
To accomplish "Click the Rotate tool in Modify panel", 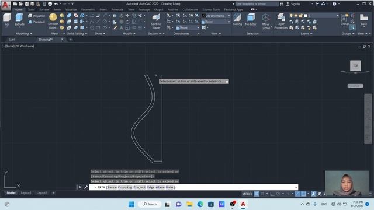I will click(x=127, y=22).
